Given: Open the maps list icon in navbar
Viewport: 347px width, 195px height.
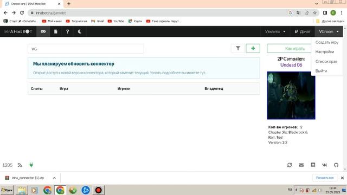Looking at the screenshot, I should (56, 31).
